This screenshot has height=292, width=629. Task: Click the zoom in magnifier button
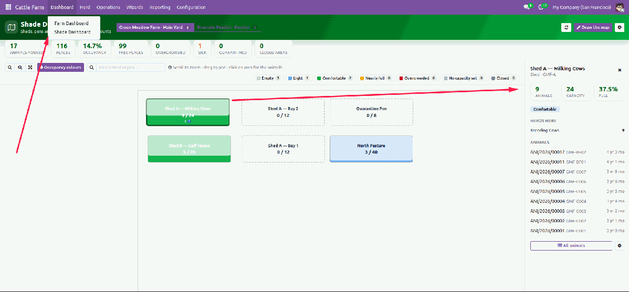pos(19,67)
